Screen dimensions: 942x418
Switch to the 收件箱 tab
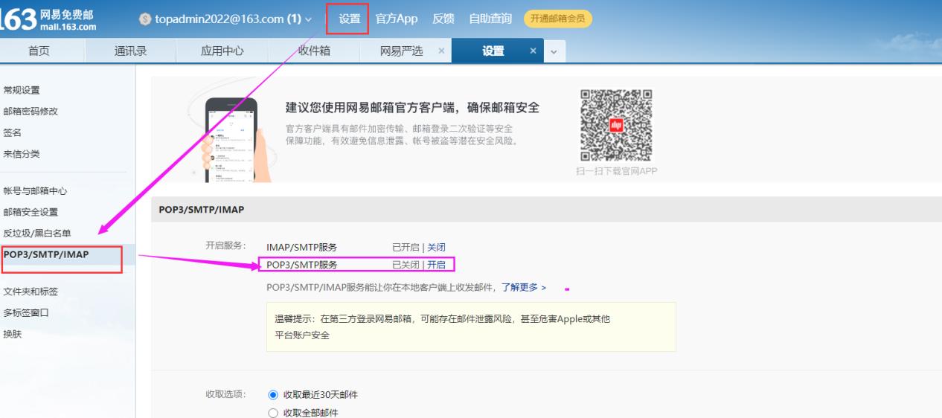point(314,51)
